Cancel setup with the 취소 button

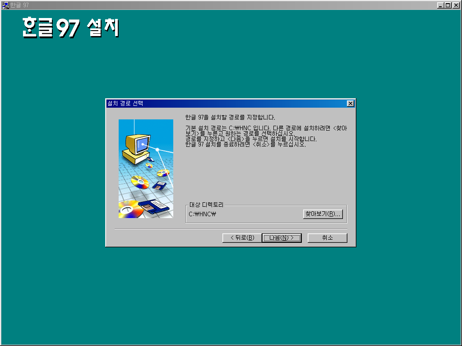click(328, 238)
